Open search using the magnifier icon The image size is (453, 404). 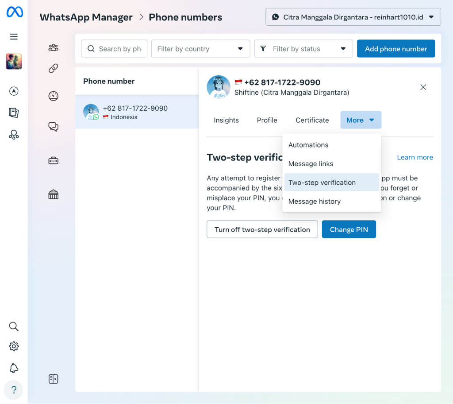click(x=14, y=326)
